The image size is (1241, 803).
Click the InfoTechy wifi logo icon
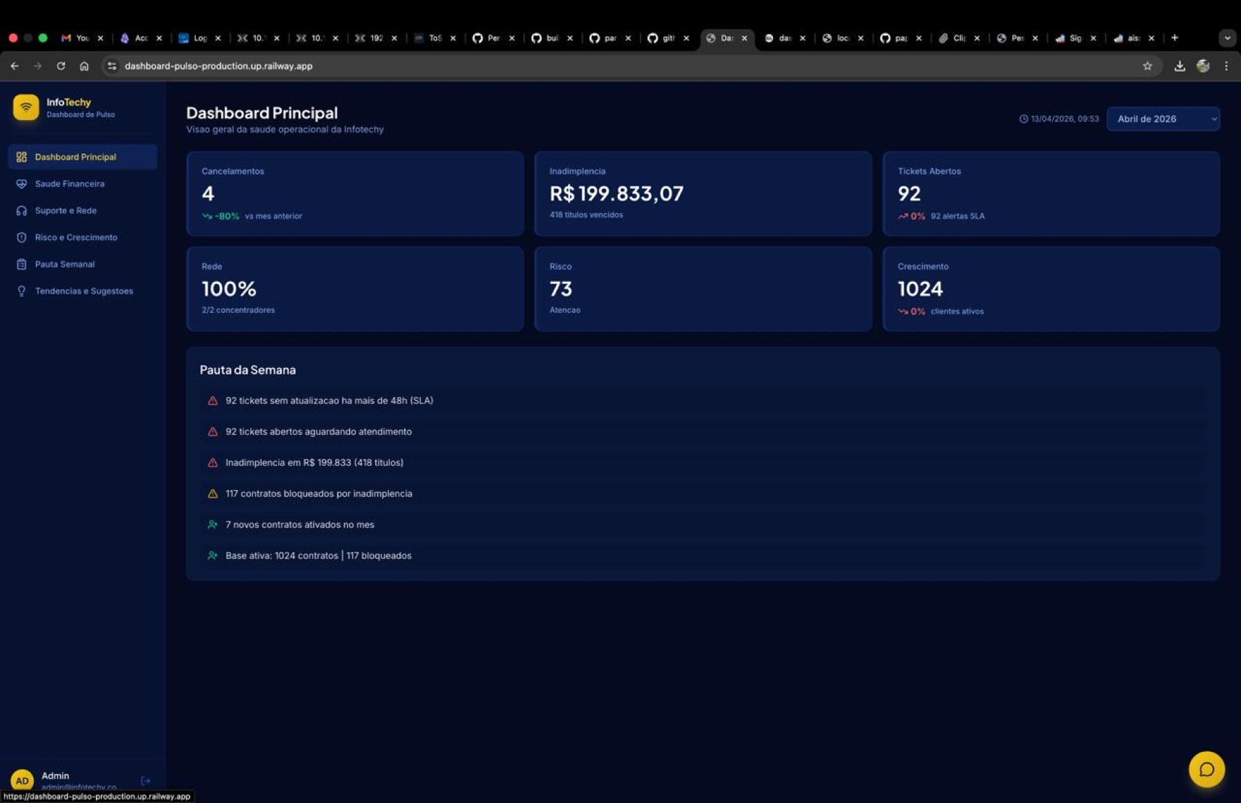[x=26, y=108]
